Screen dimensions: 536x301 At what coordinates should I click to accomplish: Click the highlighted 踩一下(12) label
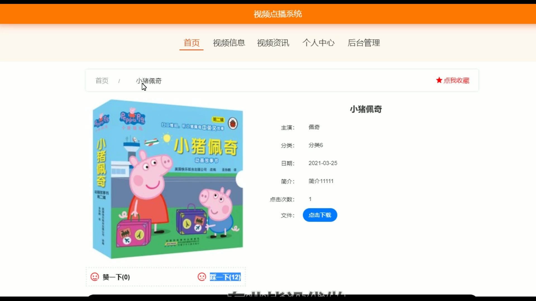[x=225, y=277]
